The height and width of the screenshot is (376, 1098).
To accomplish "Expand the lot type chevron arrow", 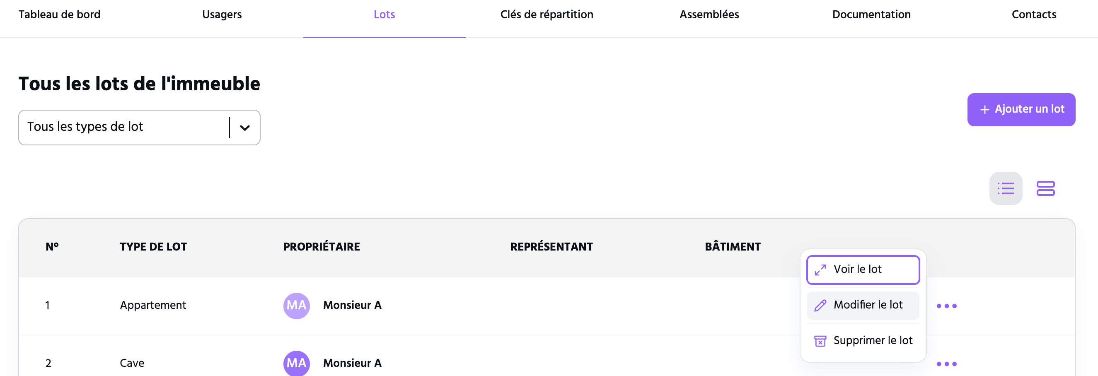I will click(244, 127).
